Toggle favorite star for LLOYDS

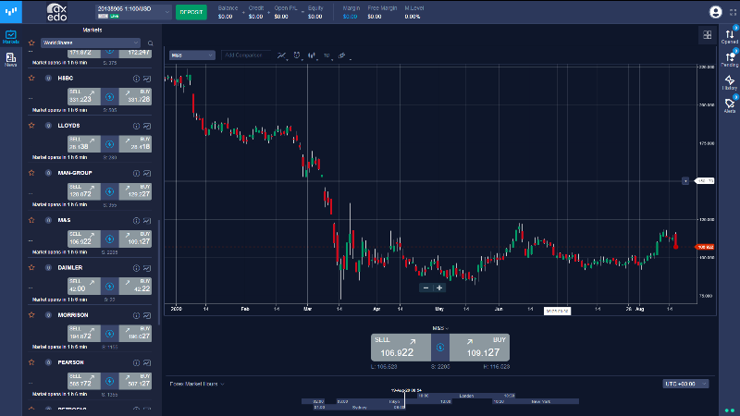coord(31,126)
